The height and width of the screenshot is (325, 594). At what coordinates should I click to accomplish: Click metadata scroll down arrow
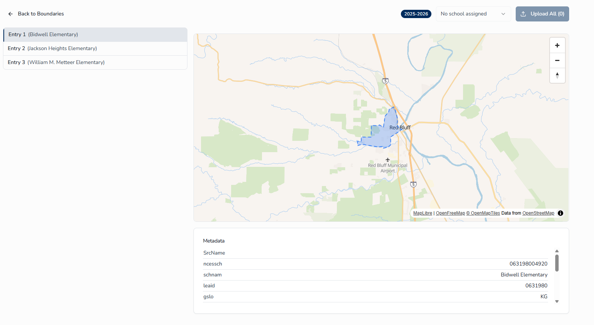click(x=557, y=301)
